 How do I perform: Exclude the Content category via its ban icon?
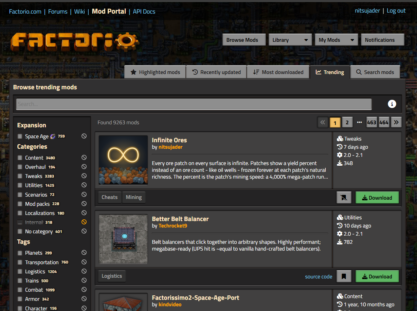pos(84,158)
